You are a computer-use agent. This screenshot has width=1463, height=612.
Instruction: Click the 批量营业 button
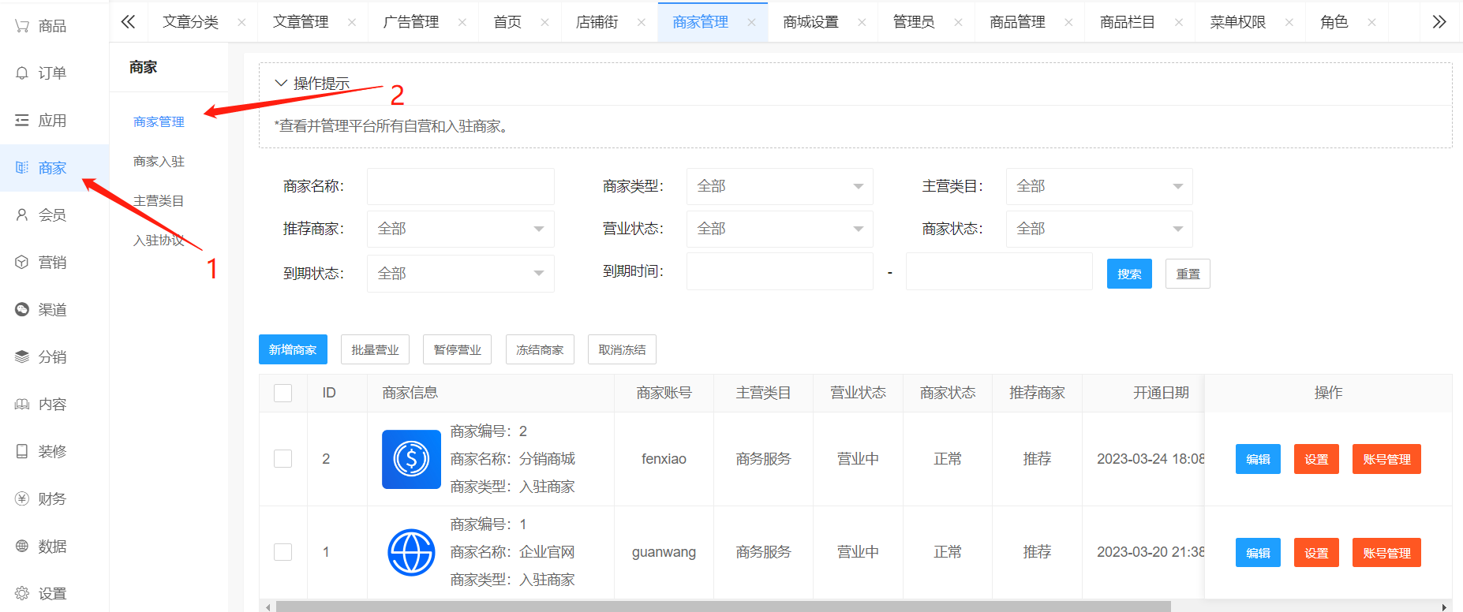375,349
